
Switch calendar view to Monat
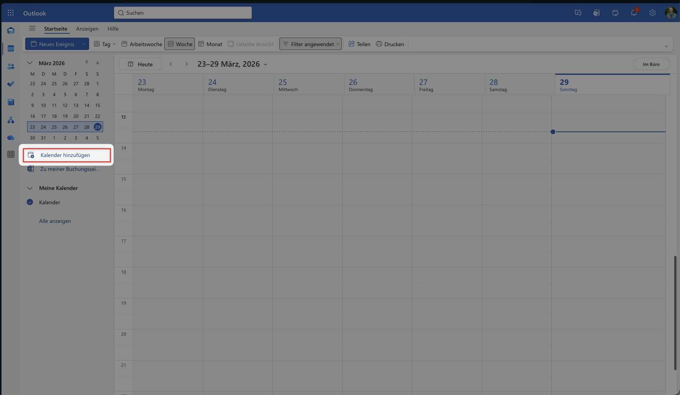coord(210,44)
